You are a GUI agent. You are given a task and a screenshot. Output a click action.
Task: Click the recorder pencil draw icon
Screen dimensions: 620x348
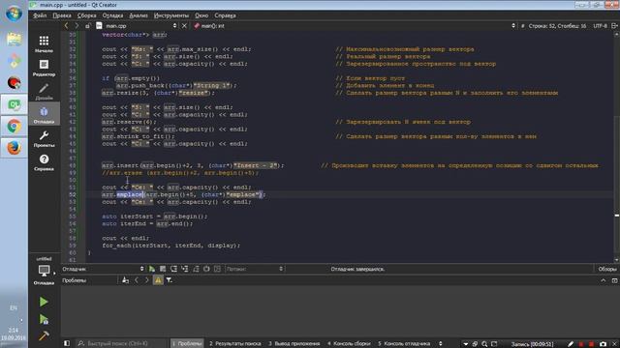pyautogui.click(x=571, y=344)
